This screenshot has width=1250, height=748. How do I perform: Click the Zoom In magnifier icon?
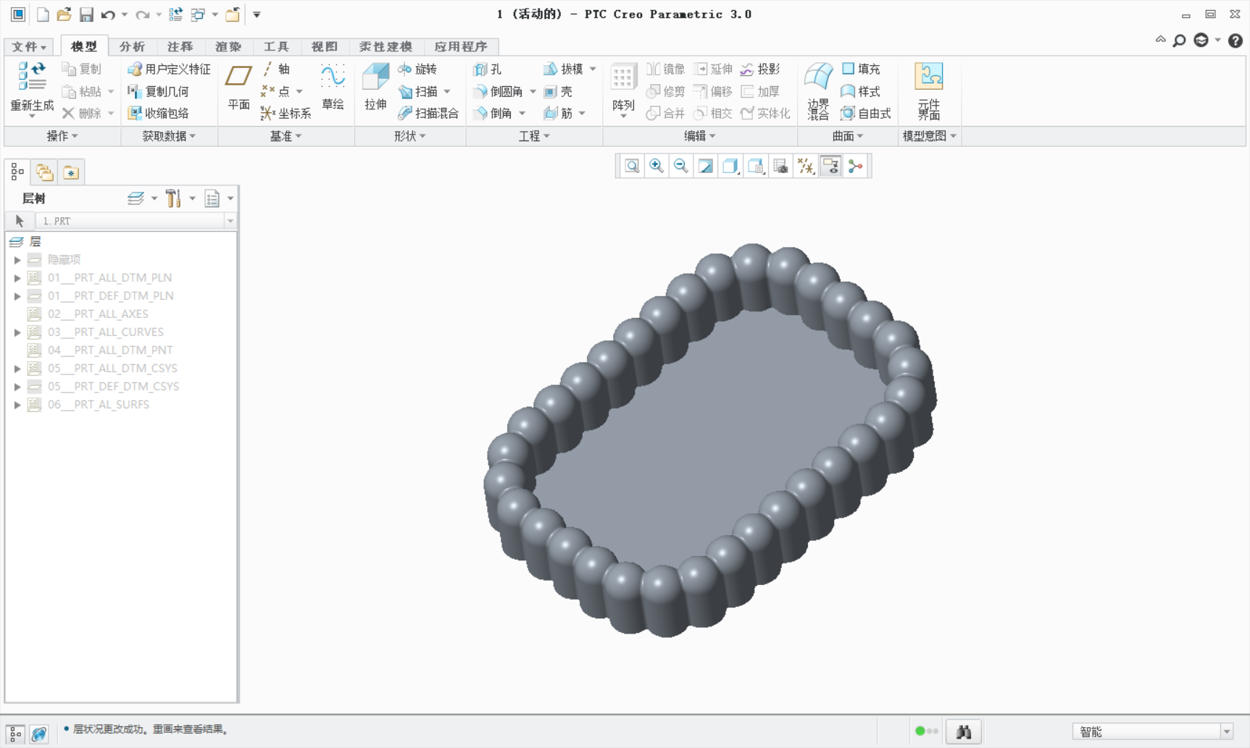tap(657, 167)
